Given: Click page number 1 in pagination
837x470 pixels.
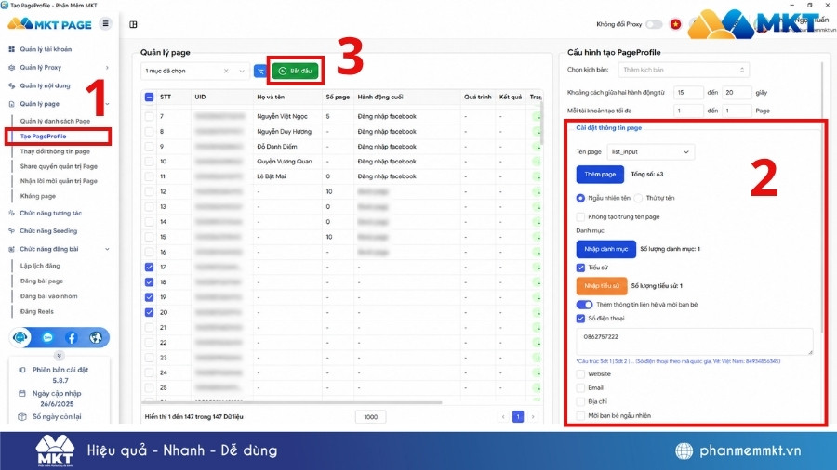Looking at the screenshot, I should [518, 417].
